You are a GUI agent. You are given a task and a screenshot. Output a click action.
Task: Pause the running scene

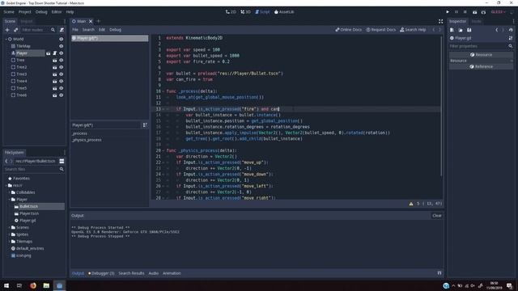[x=456, y=12]
